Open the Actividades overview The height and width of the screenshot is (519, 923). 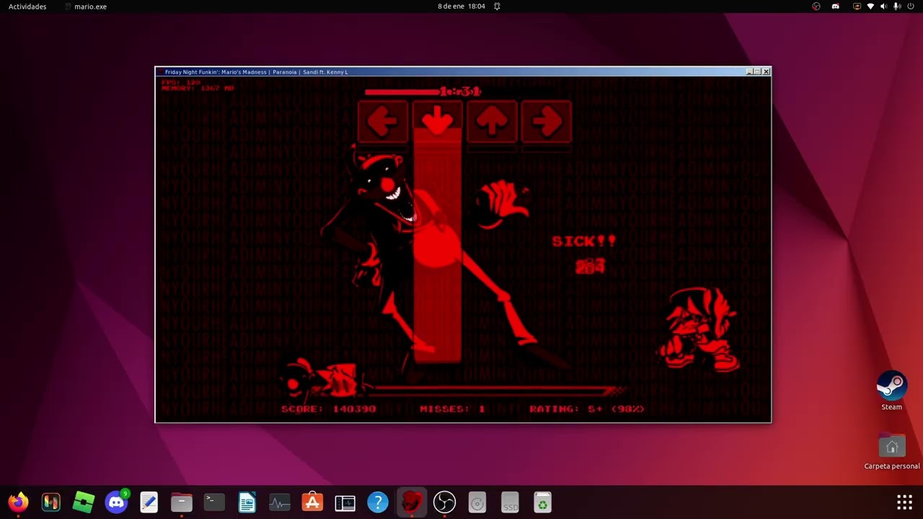27,6
